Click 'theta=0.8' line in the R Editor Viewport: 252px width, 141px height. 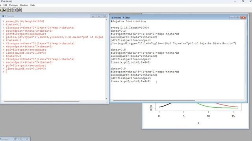click(x=118, y=69)
